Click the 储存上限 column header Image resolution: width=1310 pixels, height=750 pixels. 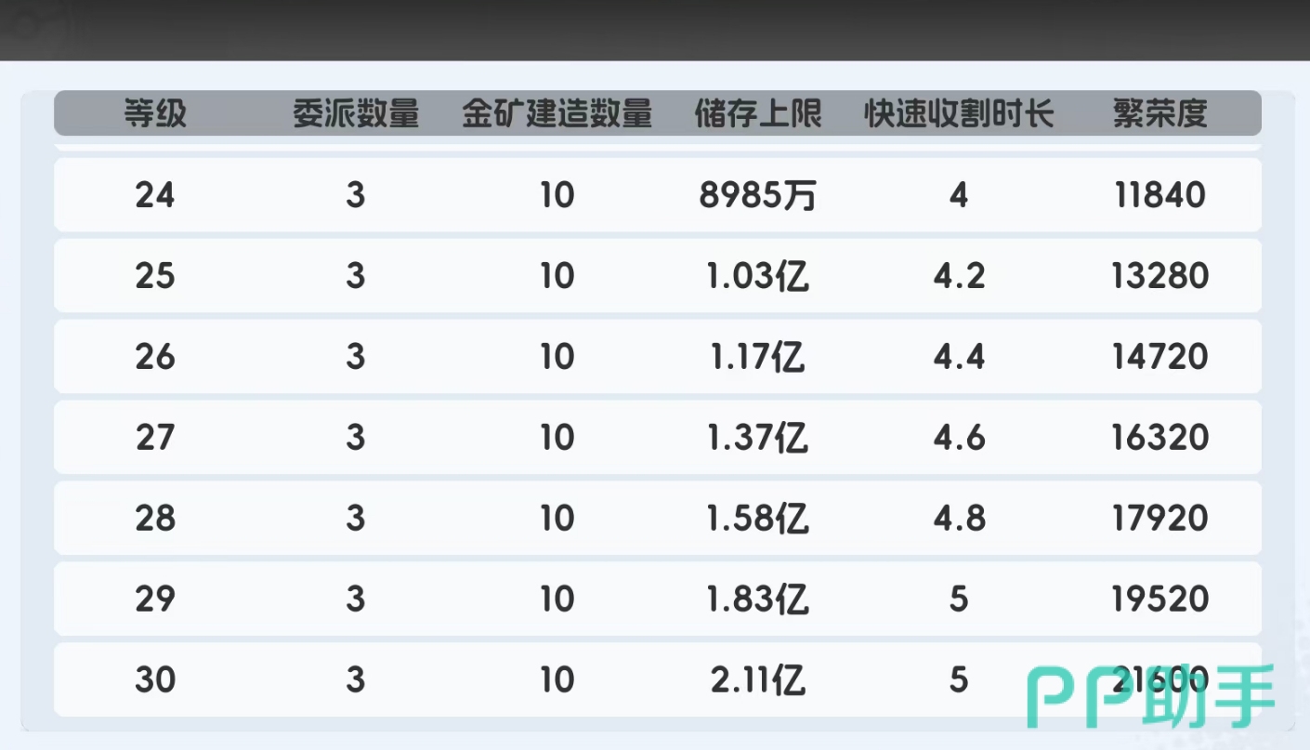758,114
